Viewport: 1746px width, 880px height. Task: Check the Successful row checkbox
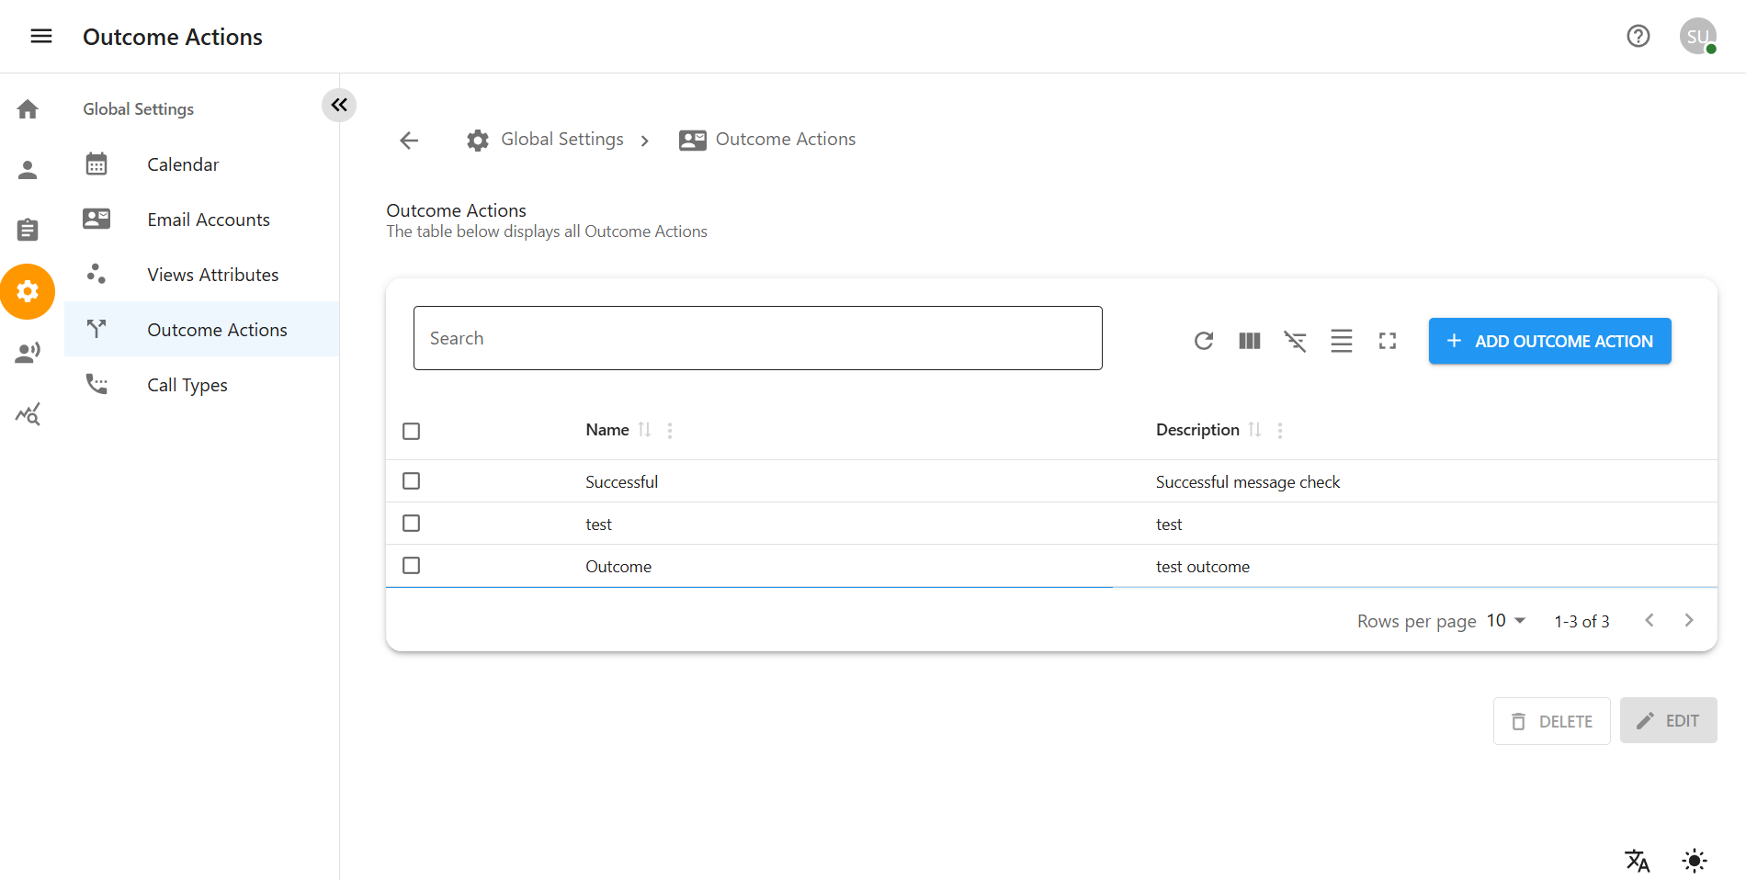411,481
